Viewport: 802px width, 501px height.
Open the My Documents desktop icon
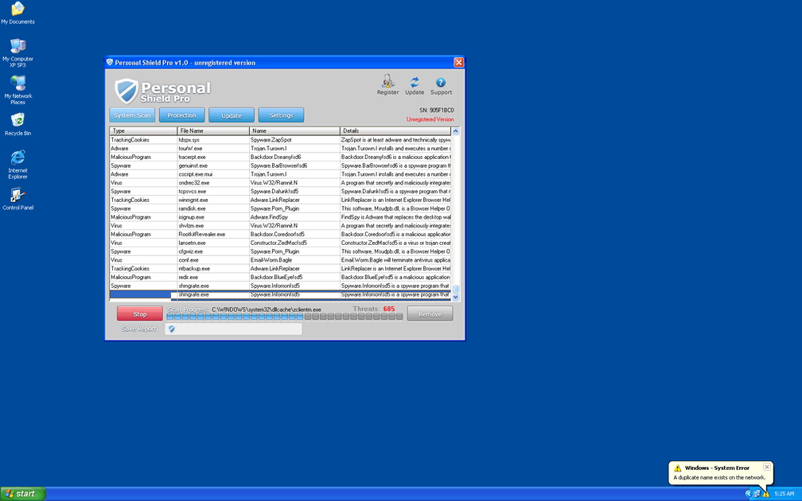tap(18, 10)
